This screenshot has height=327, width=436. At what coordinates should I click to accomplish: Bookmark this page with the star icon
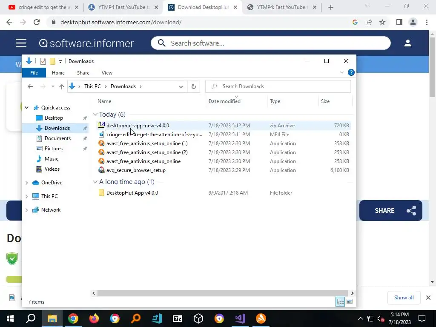coord(382,22)
